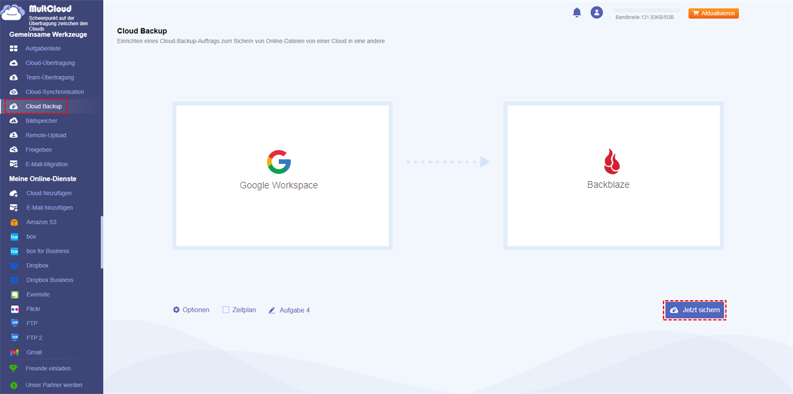The image size is (793, 394).
Task: Click the Cloud-Synchronisation icon
Action: coord(14,92)
